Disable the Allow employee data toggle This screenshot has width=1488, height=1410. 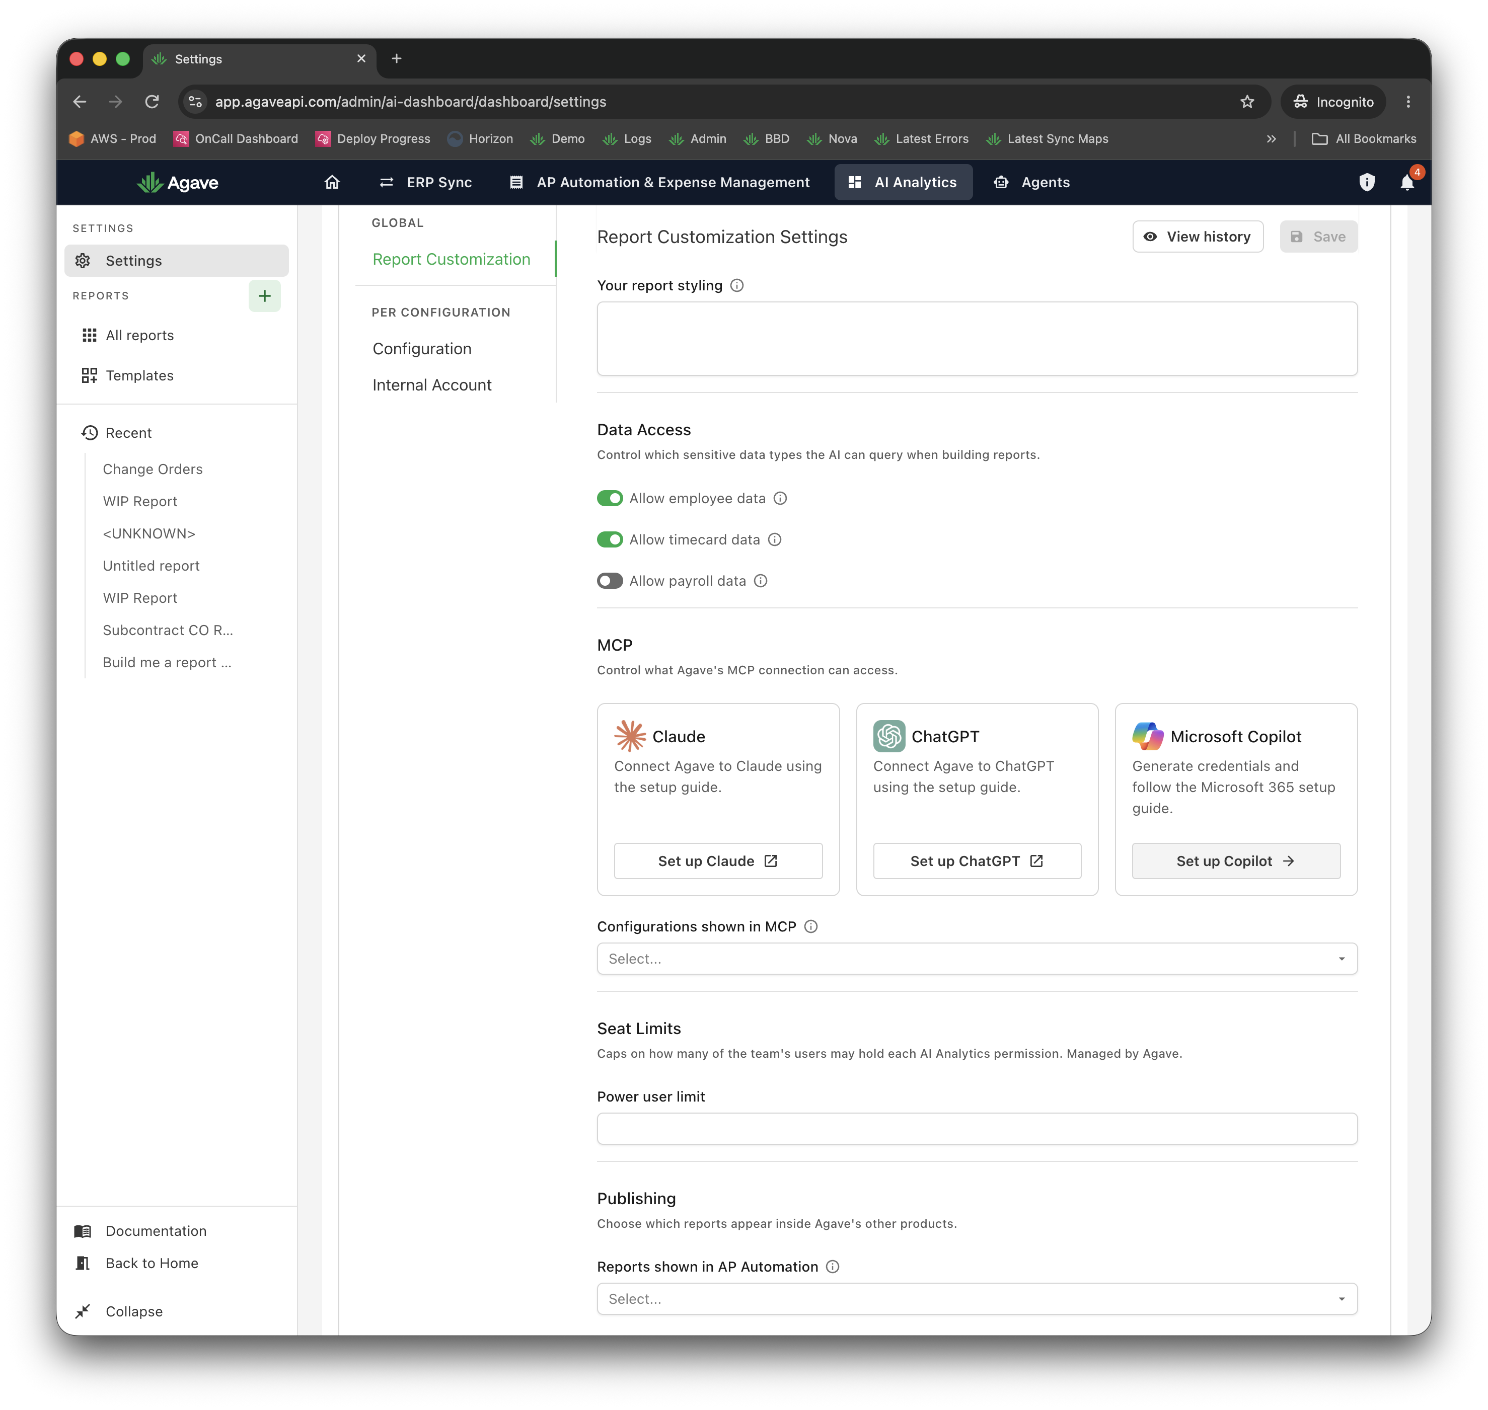(x=610, y=498)
